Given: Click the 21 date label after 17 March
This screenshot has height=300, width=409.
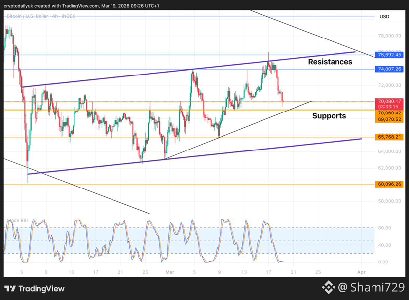Looking at the screenshot, I should [293, 272].
